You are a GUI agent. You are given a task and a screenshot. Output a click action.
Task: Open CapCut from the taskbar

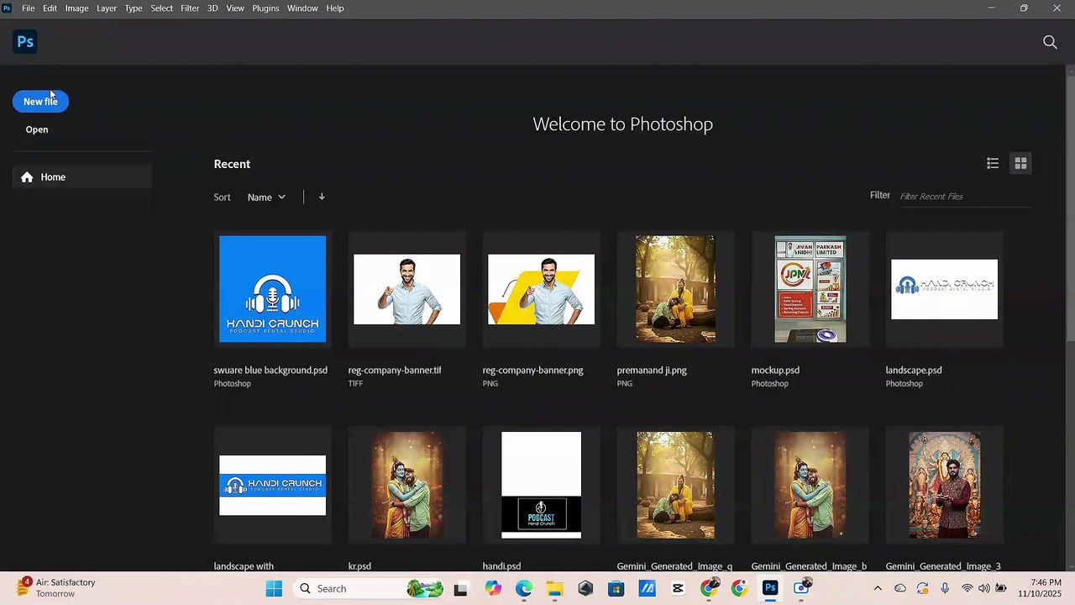[678, 589]
